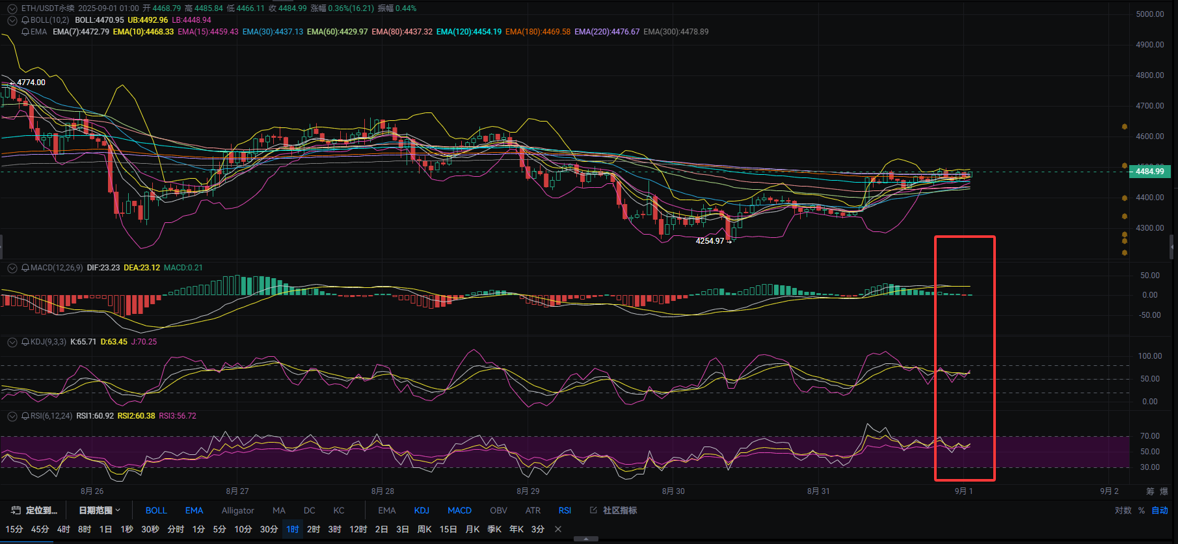
Task: Click the 社区指标 external-link icon
Action: [593, 510]
